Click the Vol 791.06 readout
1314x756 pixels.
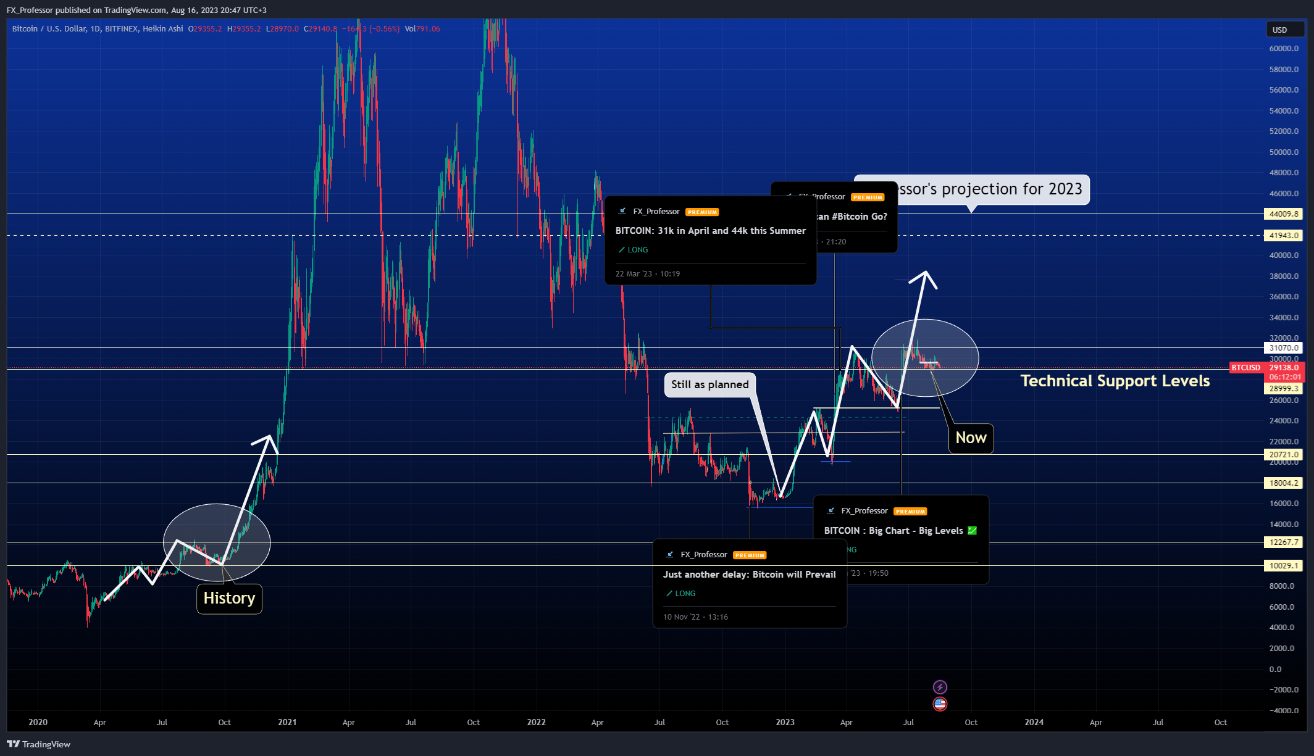tap(422, 29)
